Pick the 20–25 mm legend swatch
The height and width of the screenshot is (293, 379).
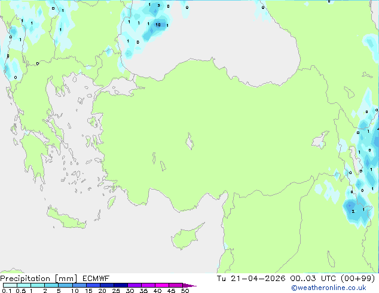pos(106,285)
